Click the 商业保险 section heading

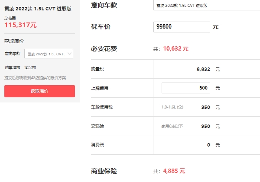pos(104,171)
